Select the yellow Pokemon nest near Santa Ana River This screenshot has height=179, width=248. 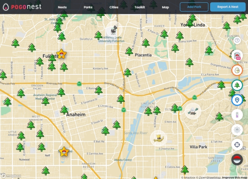click(158, 138)
